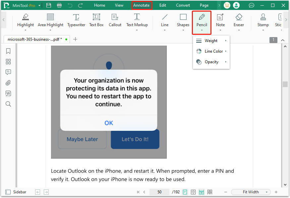Add a new document tab

(x=75, y=39)
